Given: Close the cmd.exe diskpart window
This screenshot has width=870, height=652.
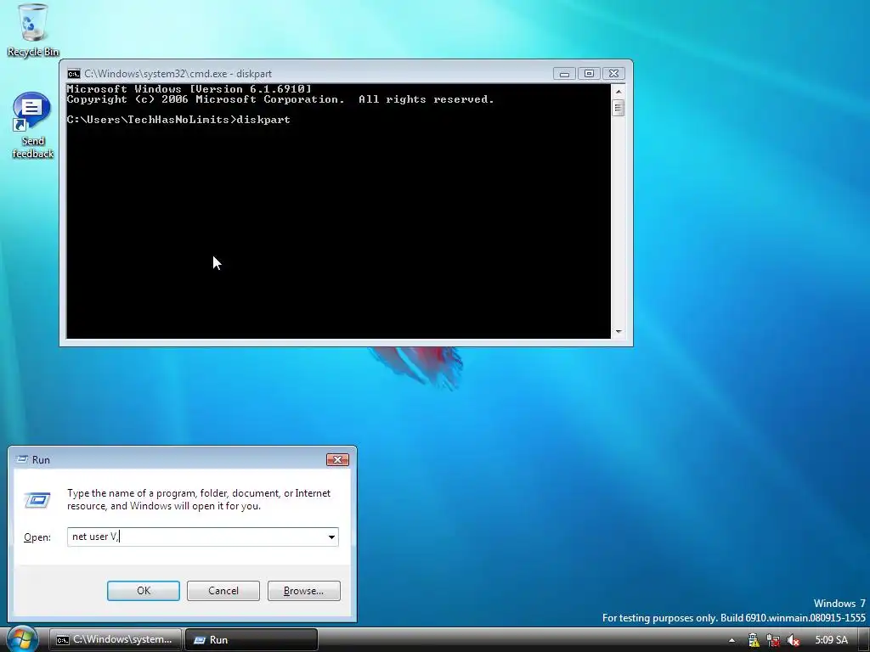Looking at the screenshot, I should click(x=613, y=74).
